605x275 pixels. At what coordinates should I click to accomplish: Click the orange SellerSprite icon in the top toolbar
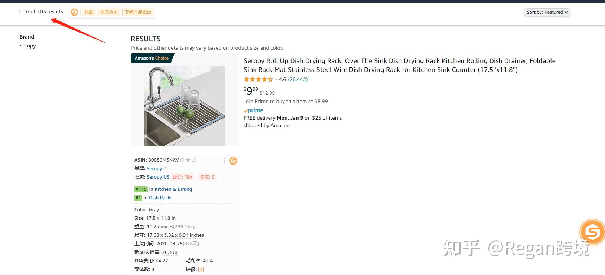(74, 12)
